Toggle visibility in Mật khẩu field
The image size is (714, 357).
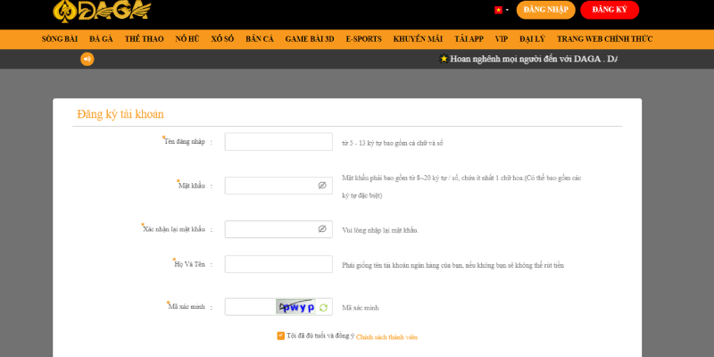(322, 186)
